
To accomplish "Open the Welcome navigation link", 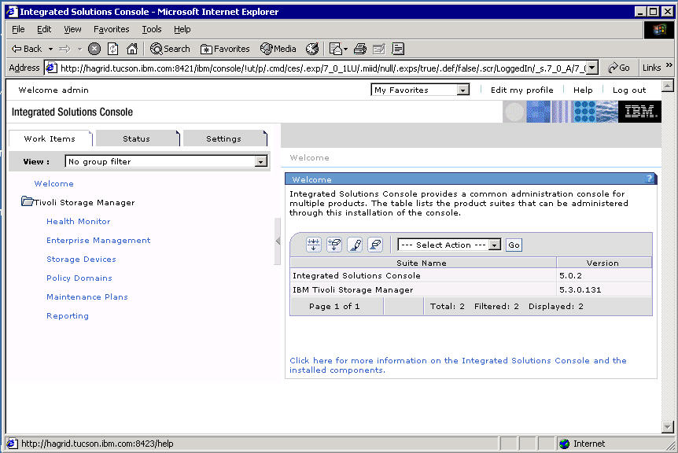I will coord(53,183).
